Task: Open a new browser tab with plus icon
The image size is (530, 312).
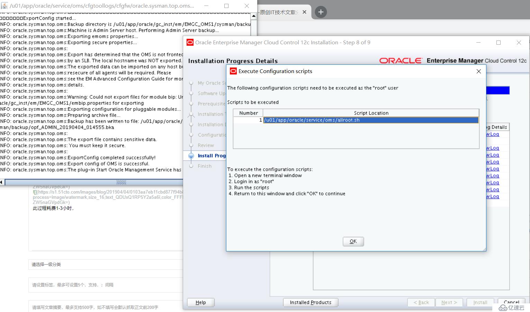Action: tap(321, 12)
